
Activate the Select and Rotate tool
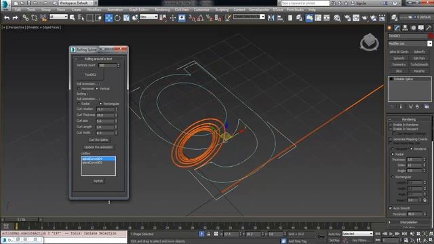click(117, 18)
